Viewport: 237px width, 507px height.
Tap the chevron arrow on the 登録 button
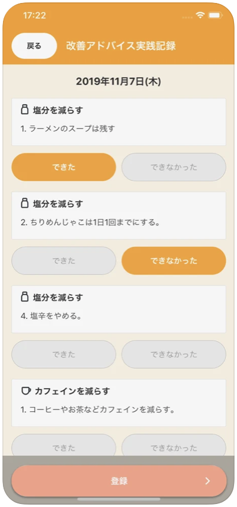pos(208,481)
